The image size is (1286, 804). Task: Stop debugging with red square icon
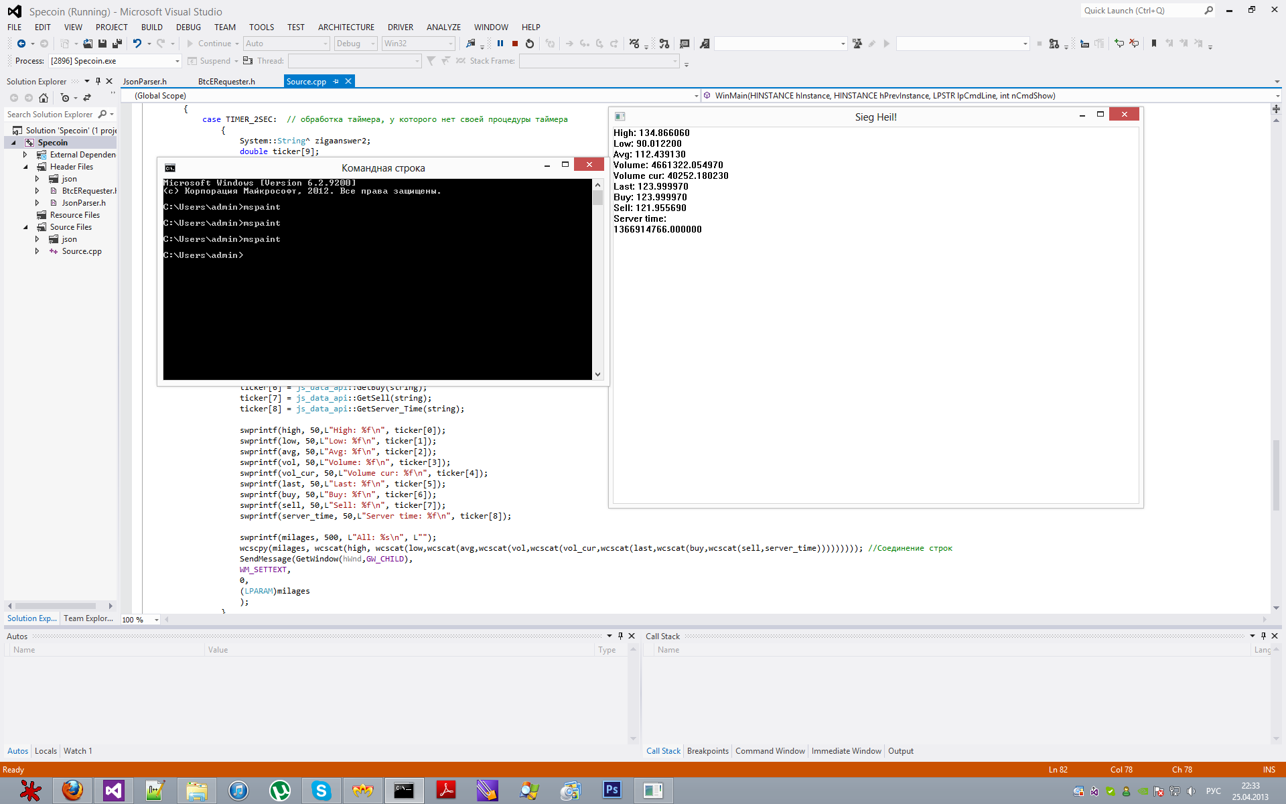515,44
